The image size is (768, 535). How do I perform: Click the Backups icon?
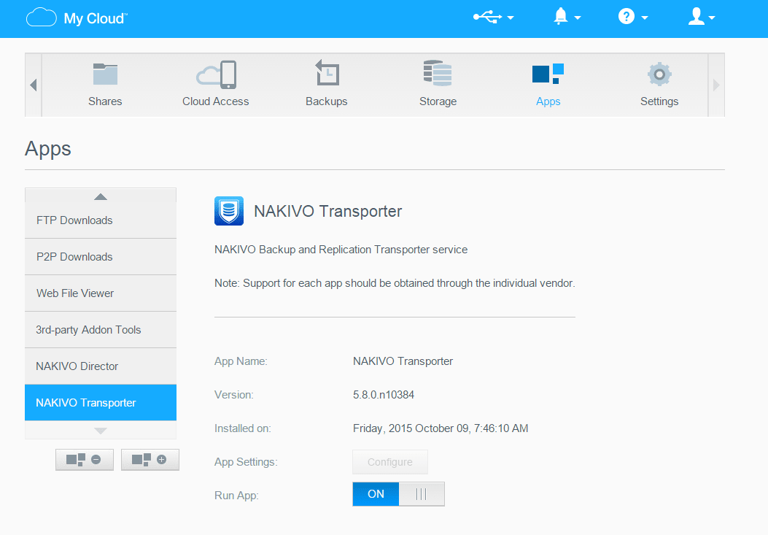(x=327, y=72)
